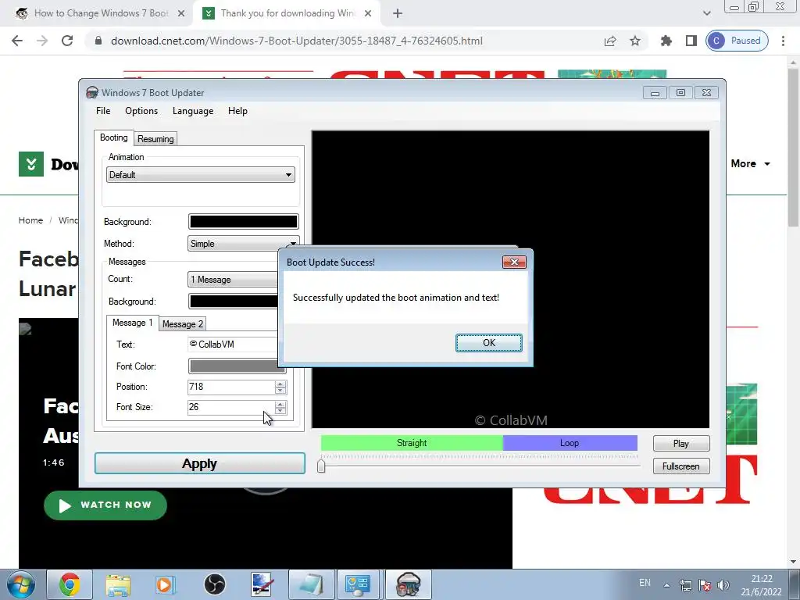Image resolution: width=800 pixels, height=600 pixels.
Task: Open OBS Studio from taskbar
Action: [215, 584]
